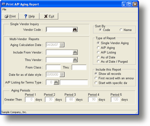Click the Print button in the toolbar
The width and height of the screenshot is (150, 126).
[x=10, y=16]
